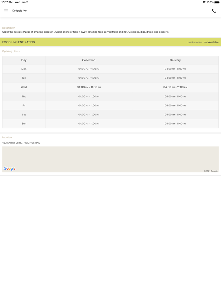This screenshot has height=294, width=221.
Task: Click Saturday's Collection hours
Action: coord(89,115)
